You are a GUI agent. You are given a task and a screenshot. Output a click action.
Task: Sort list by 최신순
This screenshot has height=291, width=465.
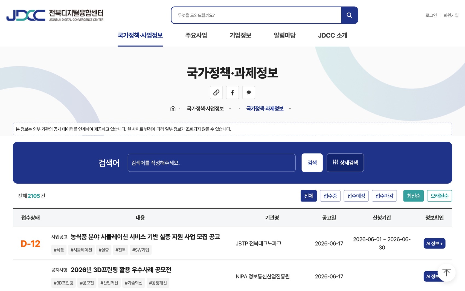[x=413, y=196]
